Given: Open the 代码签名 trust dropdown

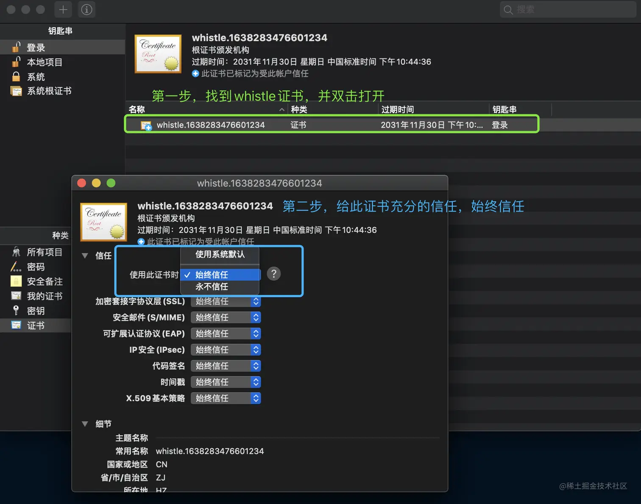Looking at the screenshot, I should coord(226,366).
